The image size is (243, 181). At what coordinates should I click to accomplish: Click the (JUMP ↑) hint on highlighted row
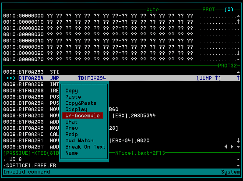[x=209, y=78]
